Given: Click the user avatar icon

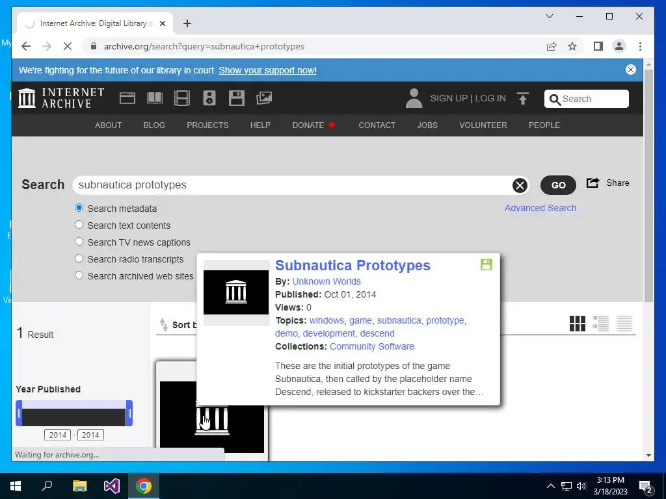Looking at the screenshot, I should click(414, 98).
